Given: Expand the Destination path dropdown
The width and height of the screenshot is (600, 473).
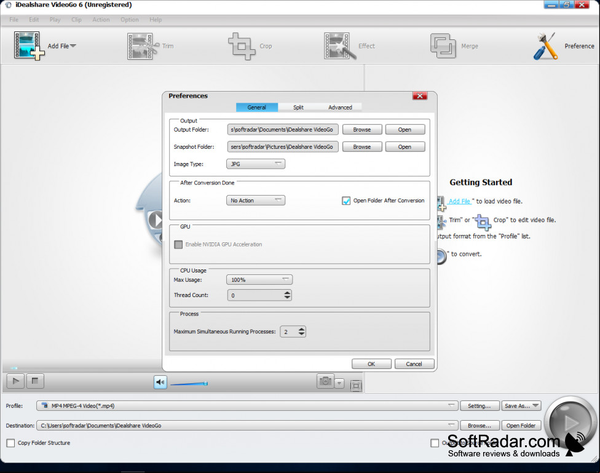Looking at the screenshot, I should [x=247, y=426].
